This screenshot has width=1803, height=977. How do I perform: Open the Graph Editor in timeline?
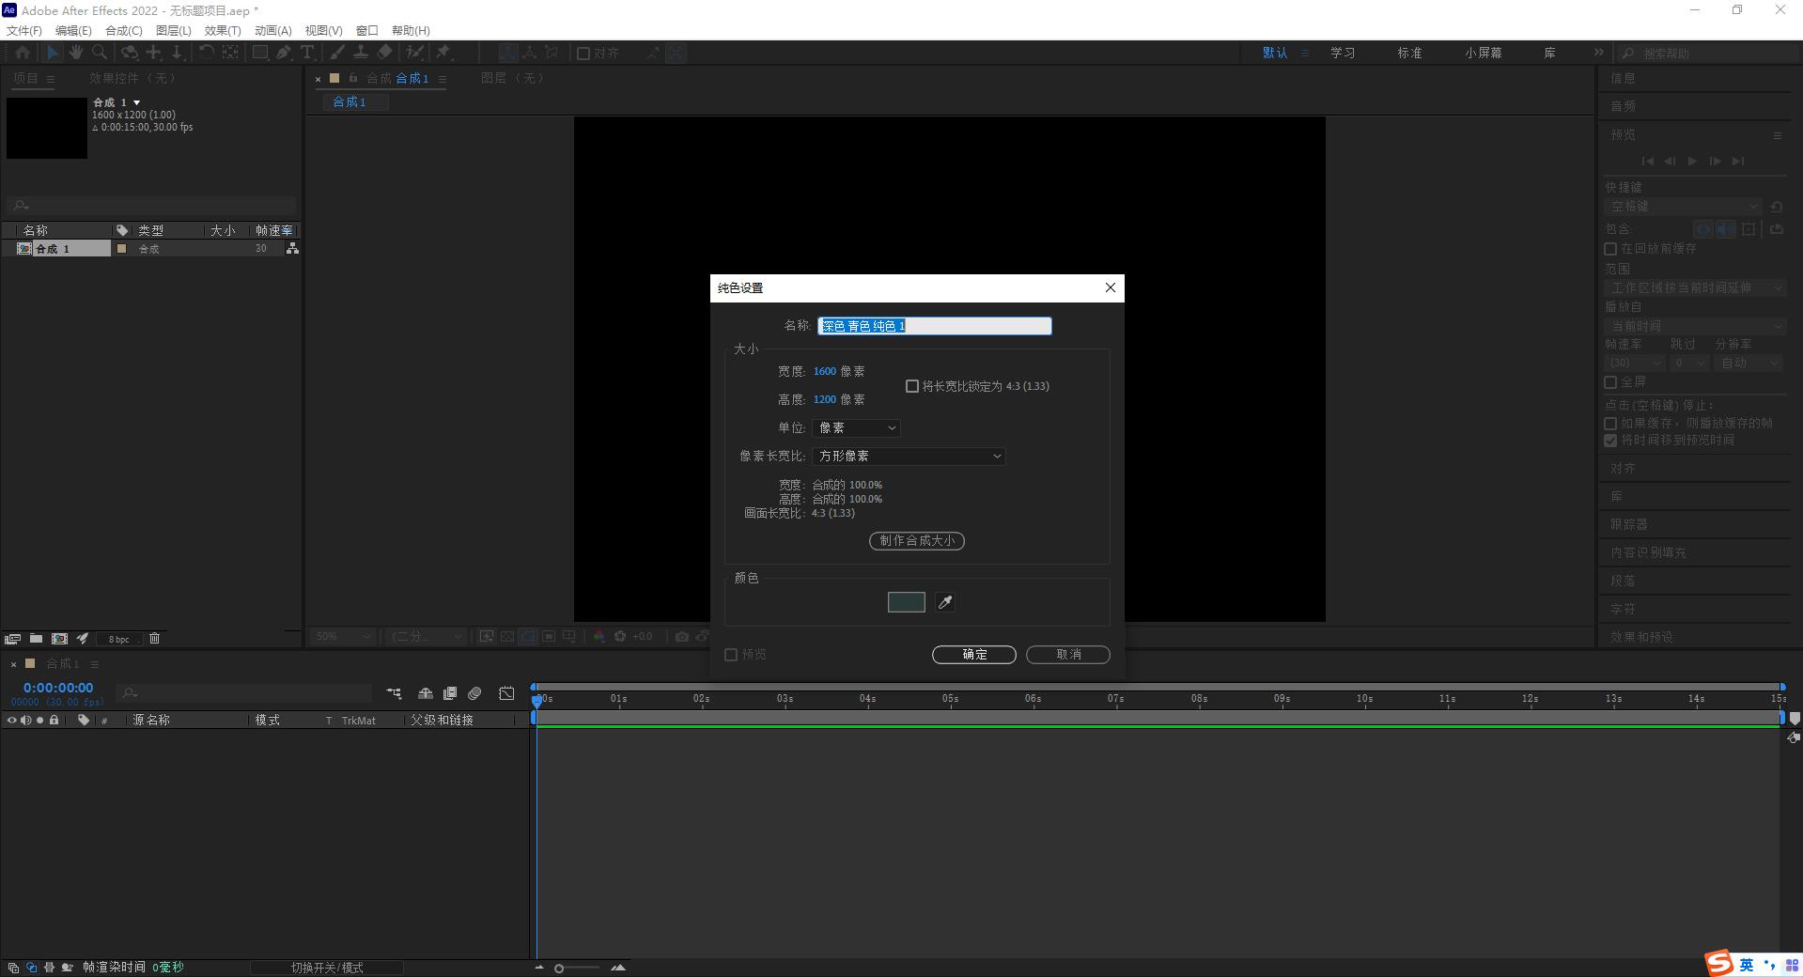tap(506, 693)
